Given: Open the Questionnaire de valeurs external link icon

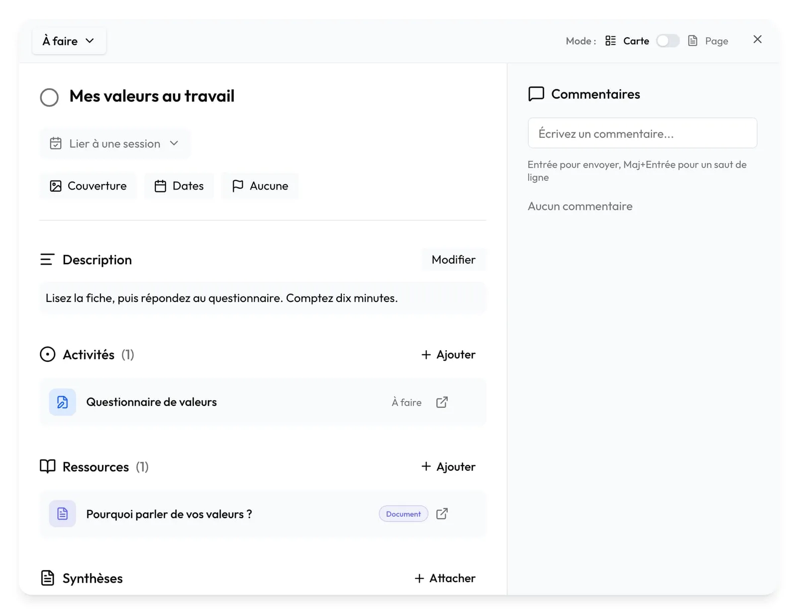Looking at the screenshot, I should pyautogui.click(x=442, y=402).
